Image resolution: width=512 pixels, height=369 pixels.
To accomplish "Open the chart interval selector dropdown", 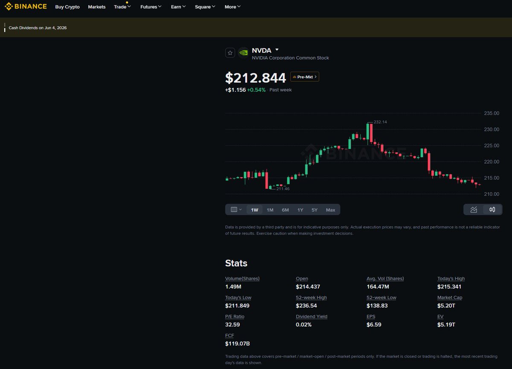I will pyautogui.click(x=236, y=210).
